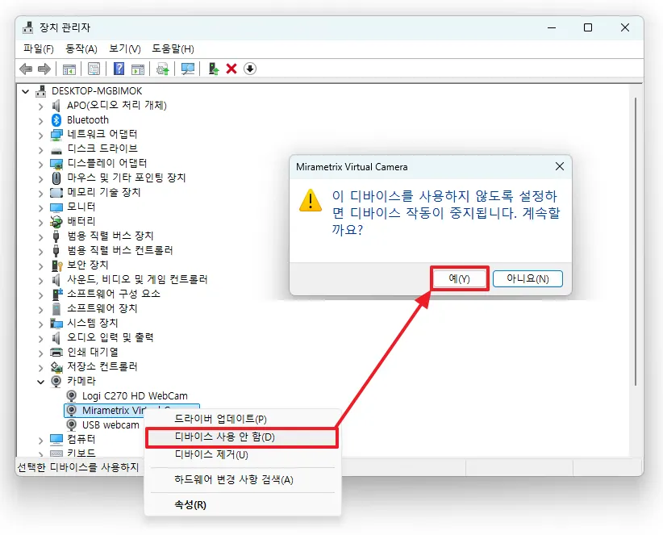This screenshot has height=535, width=663.
Task: Click the USB webcam device icon
Action: click(x=72, y=424)
